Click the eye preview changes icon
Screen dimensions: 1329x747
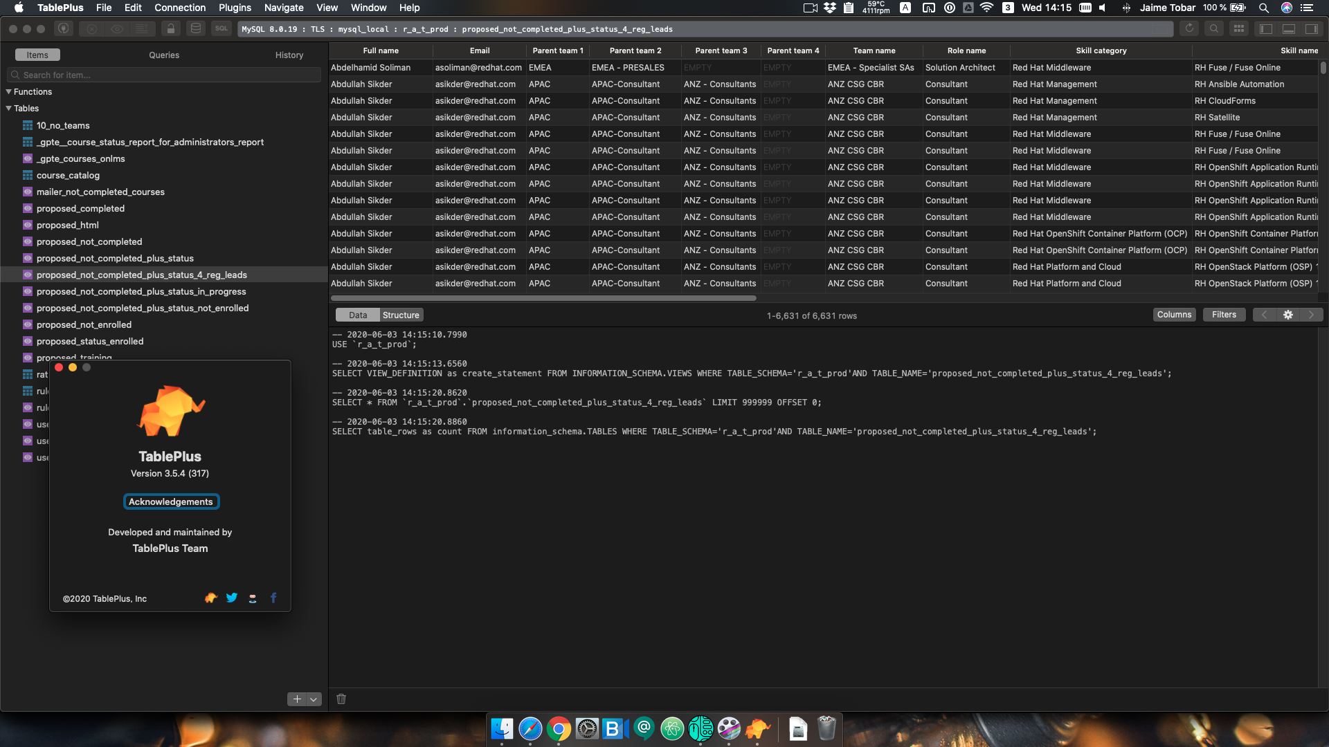tap(117, 28)
